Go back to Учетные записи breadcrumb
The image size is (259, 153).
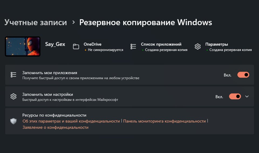click(x=36, y=22)
